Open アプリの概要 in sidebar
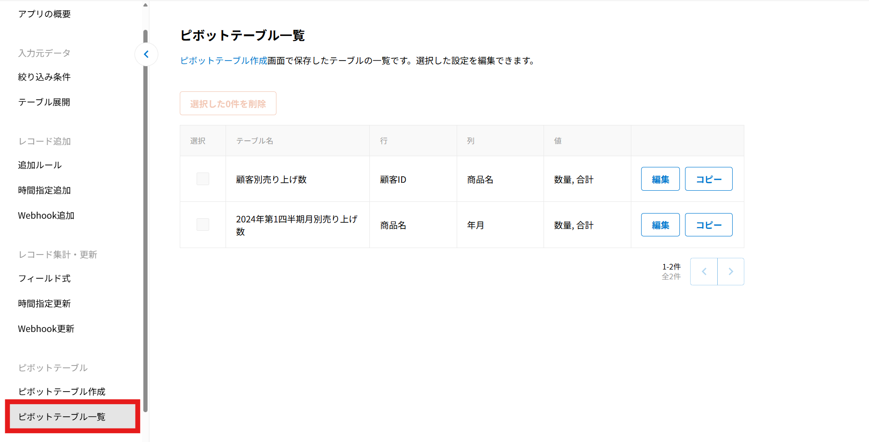The width and height of the screenshot is (869, 442). coord(44,14)
